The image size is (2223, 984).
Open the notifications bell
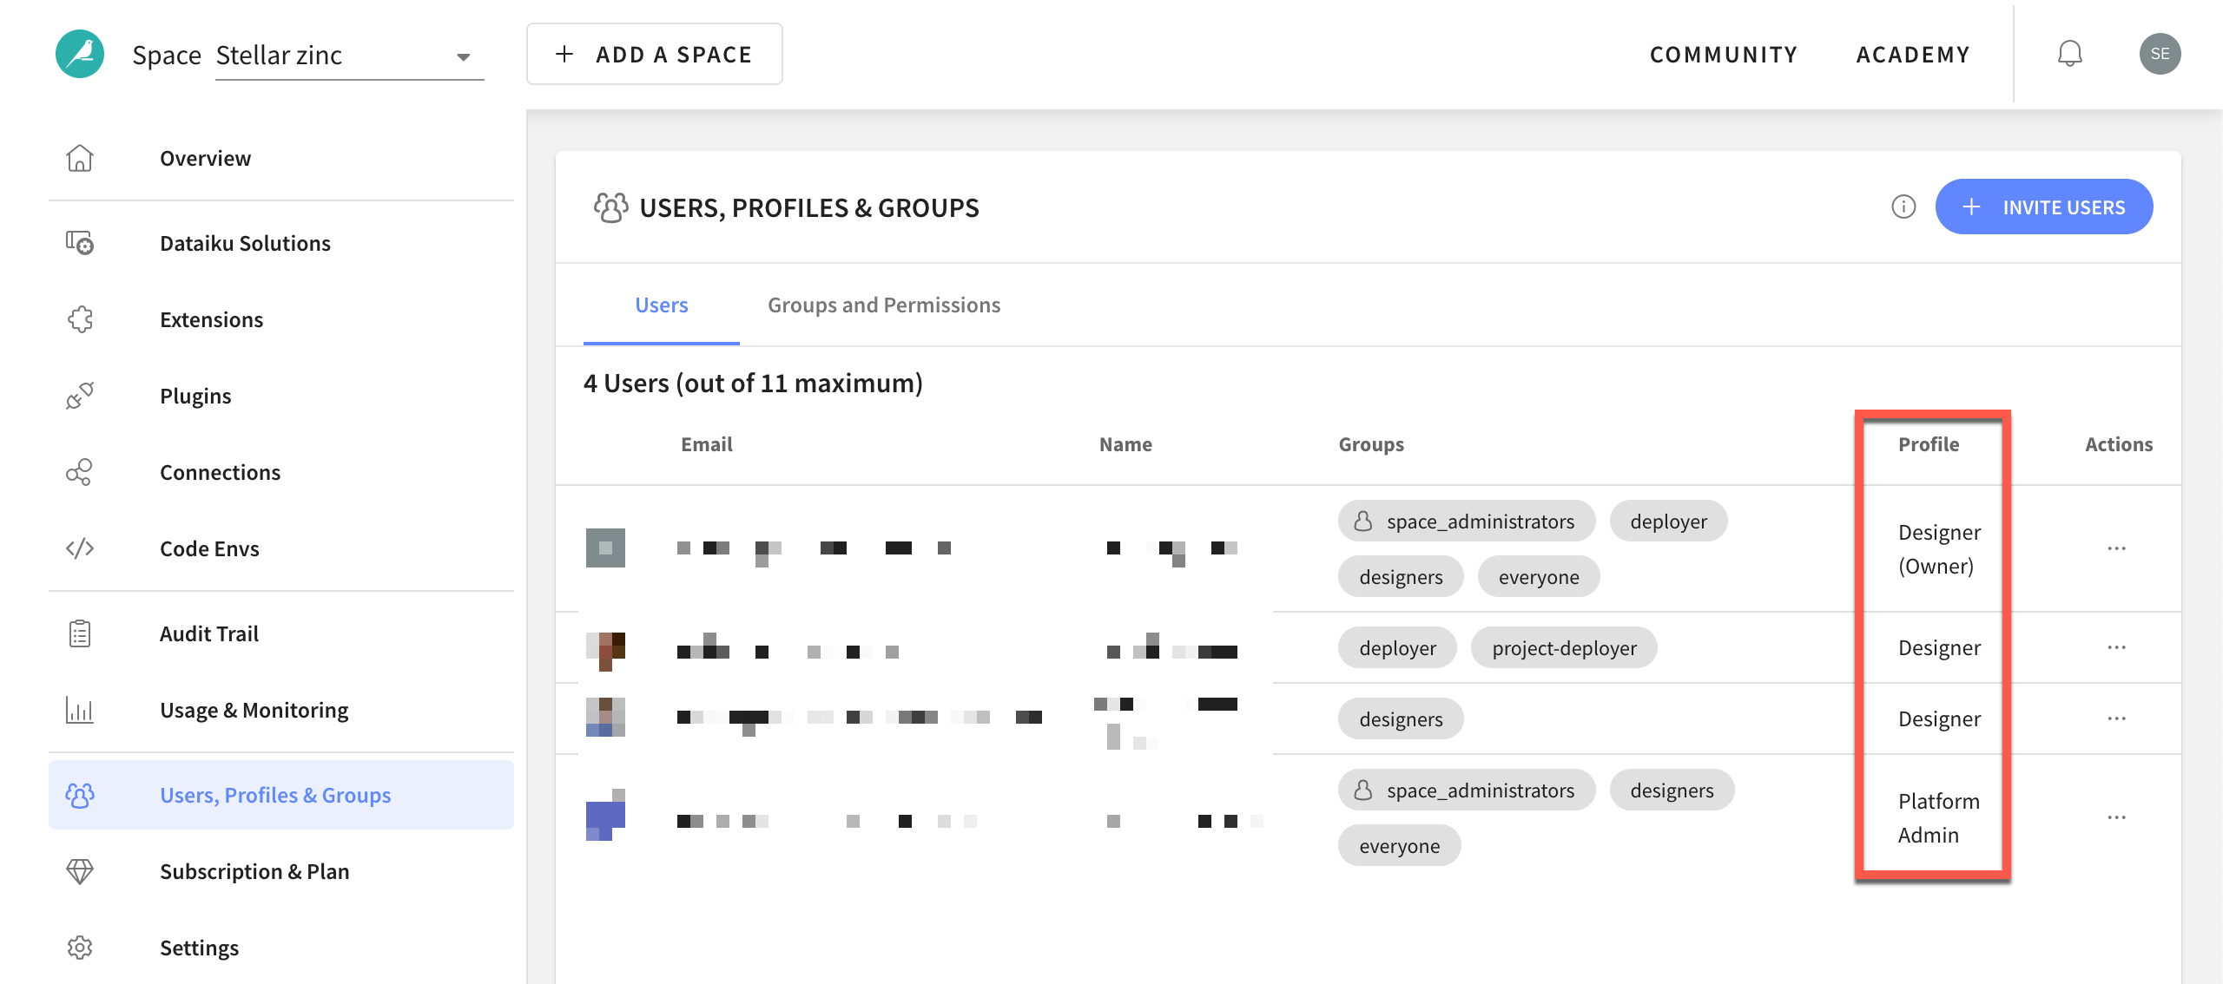2070,54
